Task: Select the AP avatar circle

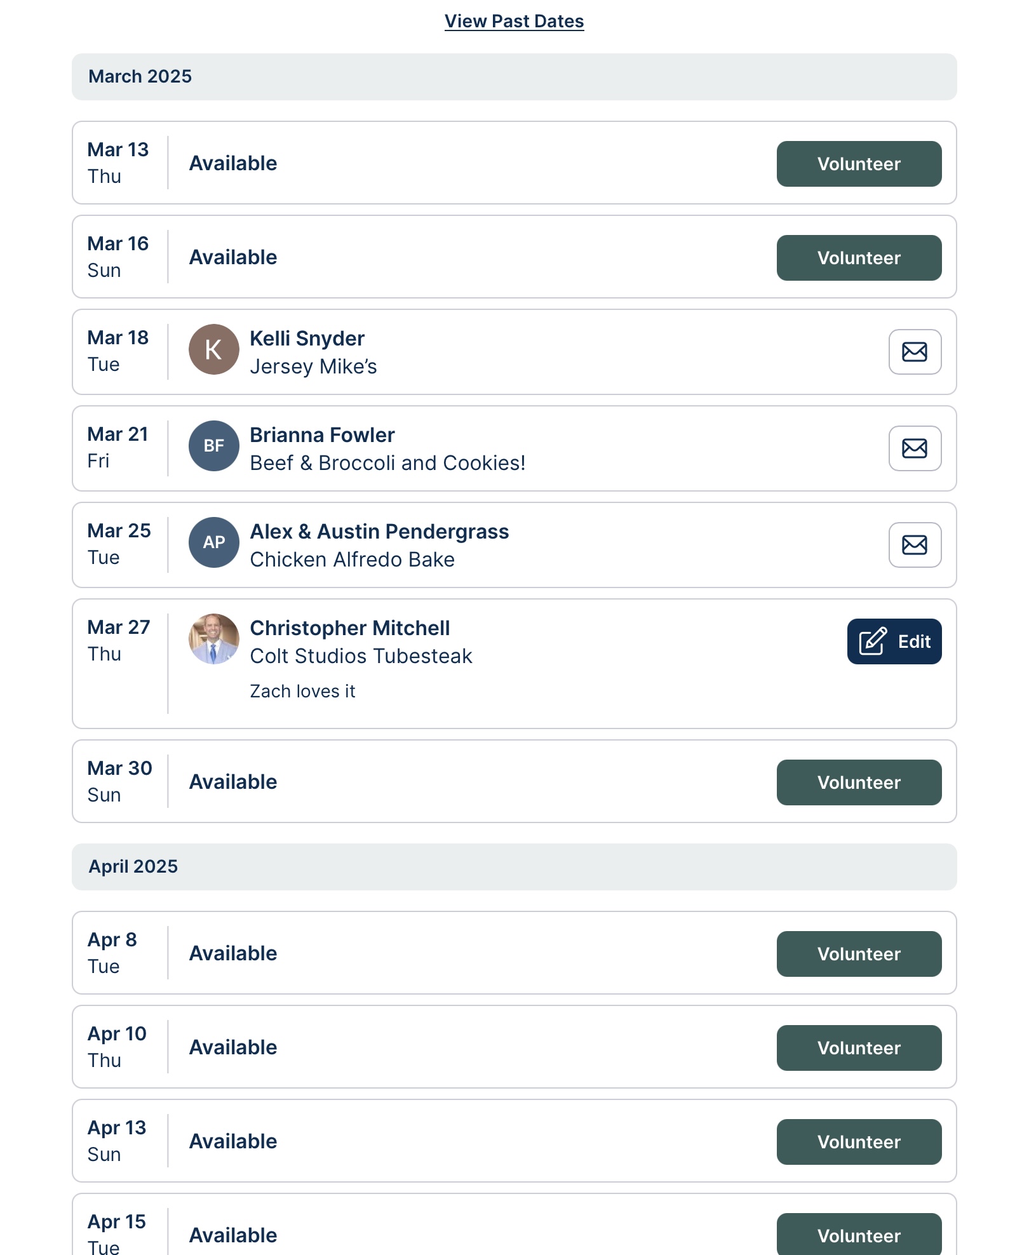Action: (x=214, y=542)
